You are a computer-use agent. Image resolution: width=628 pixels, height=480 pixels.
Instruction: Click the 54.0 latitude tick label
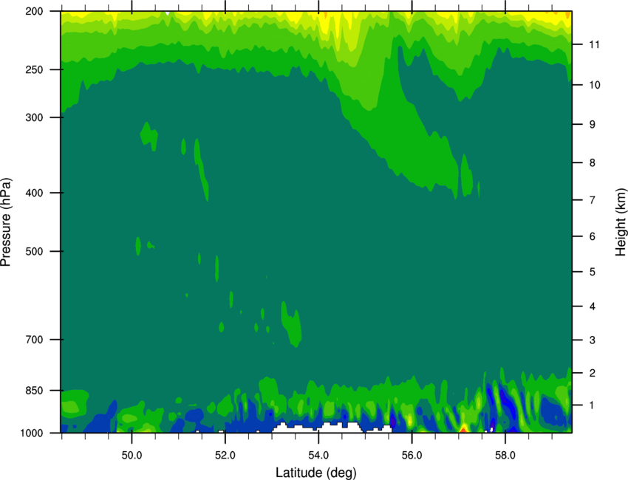tap(318, 456)
